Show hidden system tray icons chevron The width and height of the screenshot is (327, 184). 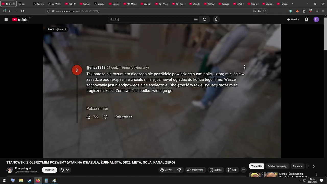coord(300,181)
